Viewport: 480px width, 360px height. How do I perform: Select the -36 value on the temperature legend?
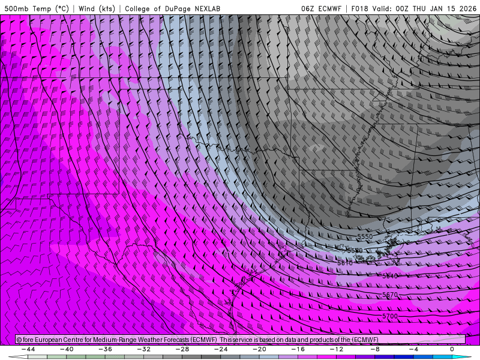tap(105, 349)
